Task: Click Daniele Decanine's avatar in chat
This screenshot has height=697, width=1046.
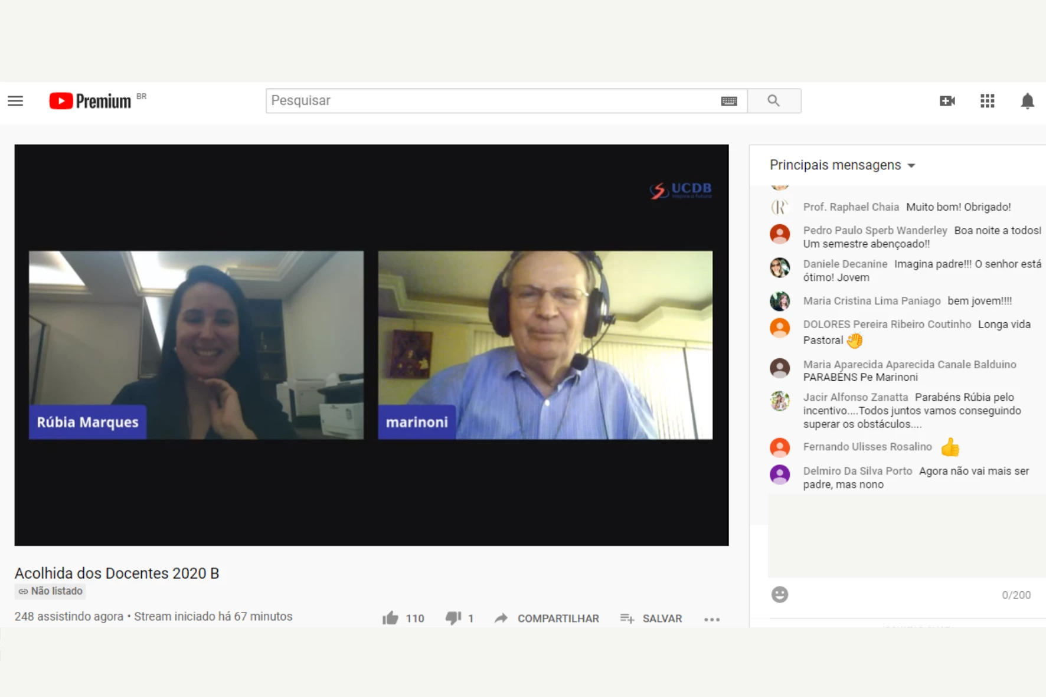Action: 779,267
